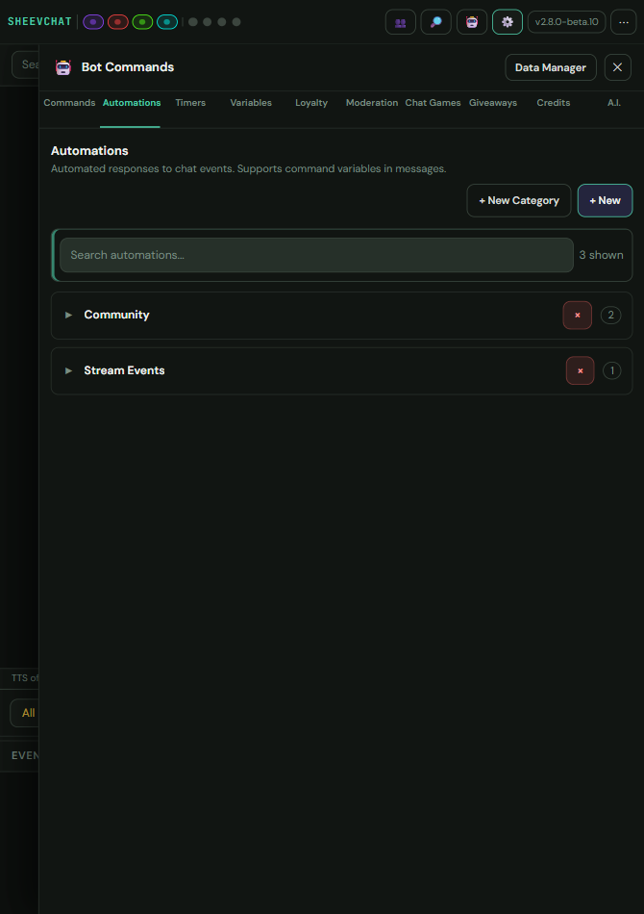Click the Community category title
The image size is (644, 914).
tap(116, 315)
